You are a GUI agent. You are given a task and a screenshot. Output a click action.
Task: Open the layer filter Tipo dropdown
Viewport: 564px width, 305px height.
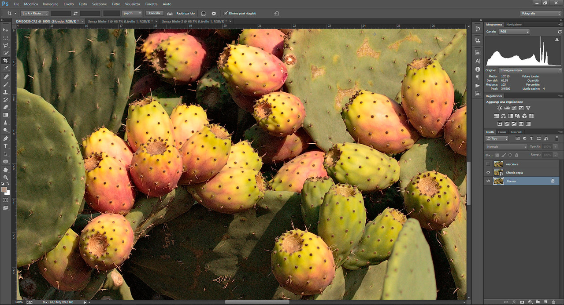point(497,138)
